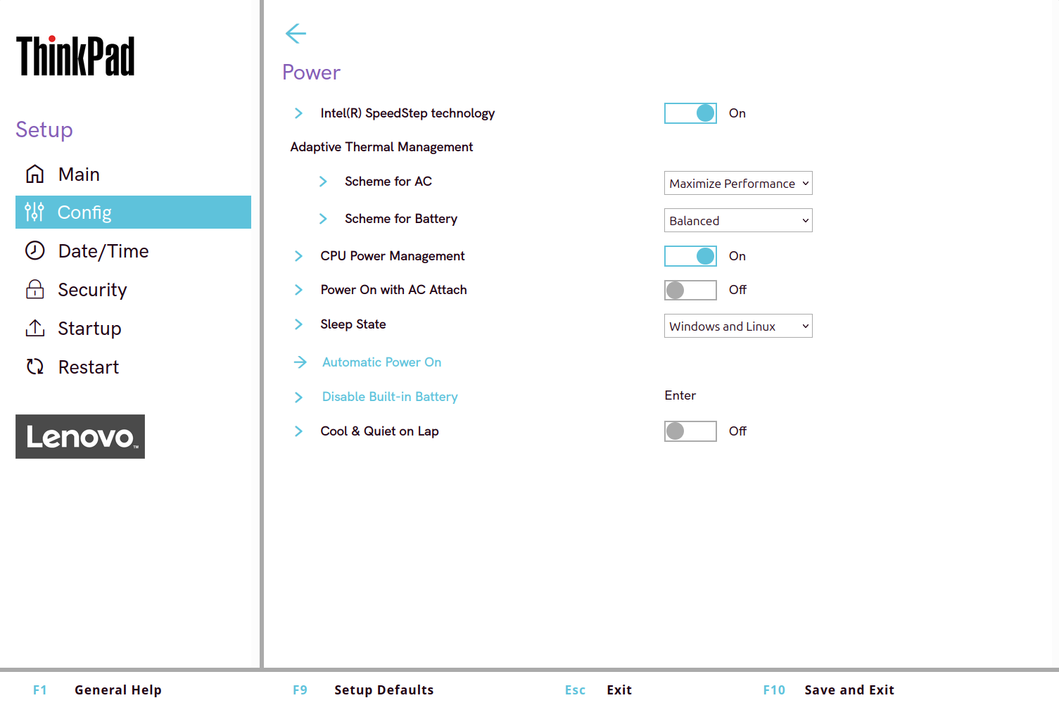Click the Main home icon
Image resolution: width=1059 pixels, height=705 pixels.
tap(34, 174)
